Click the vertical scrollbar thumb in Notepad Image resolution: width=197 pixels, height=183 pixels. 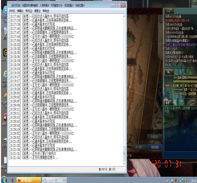tap(124, 154)
